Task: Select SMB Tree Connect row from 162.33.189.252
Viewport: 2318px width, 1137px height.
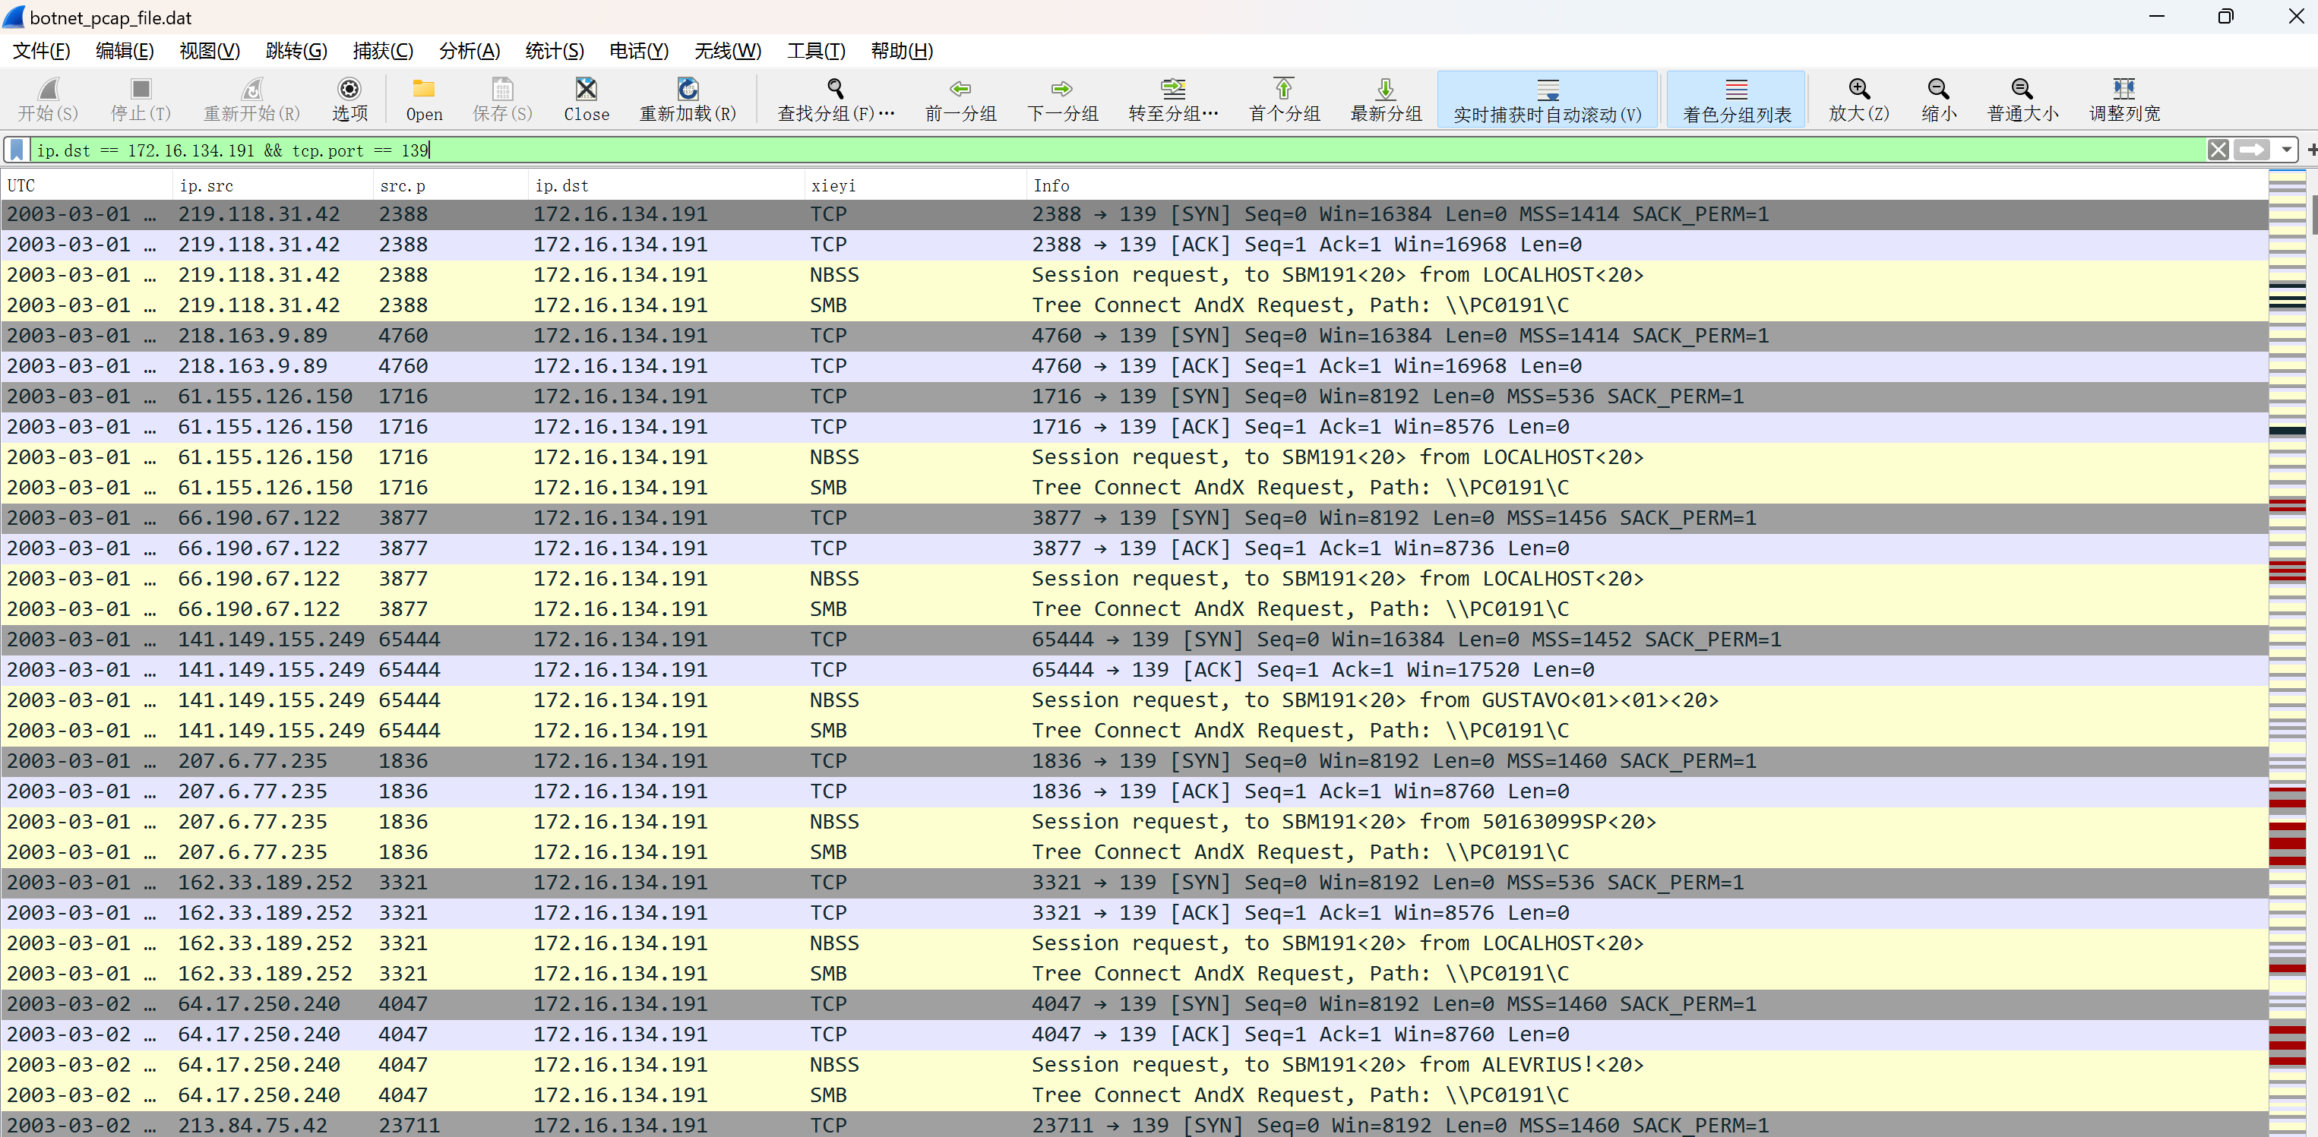Action: 1134,973
